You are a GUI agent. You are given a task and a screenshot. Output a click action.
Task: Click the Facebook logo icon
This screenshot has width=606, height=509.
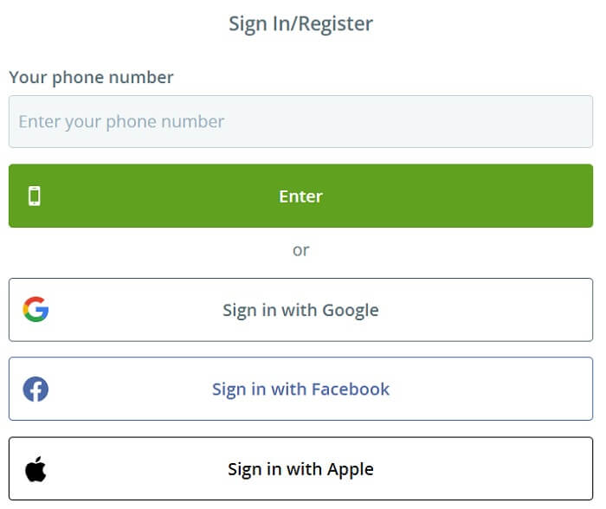(x=35, y=389)
